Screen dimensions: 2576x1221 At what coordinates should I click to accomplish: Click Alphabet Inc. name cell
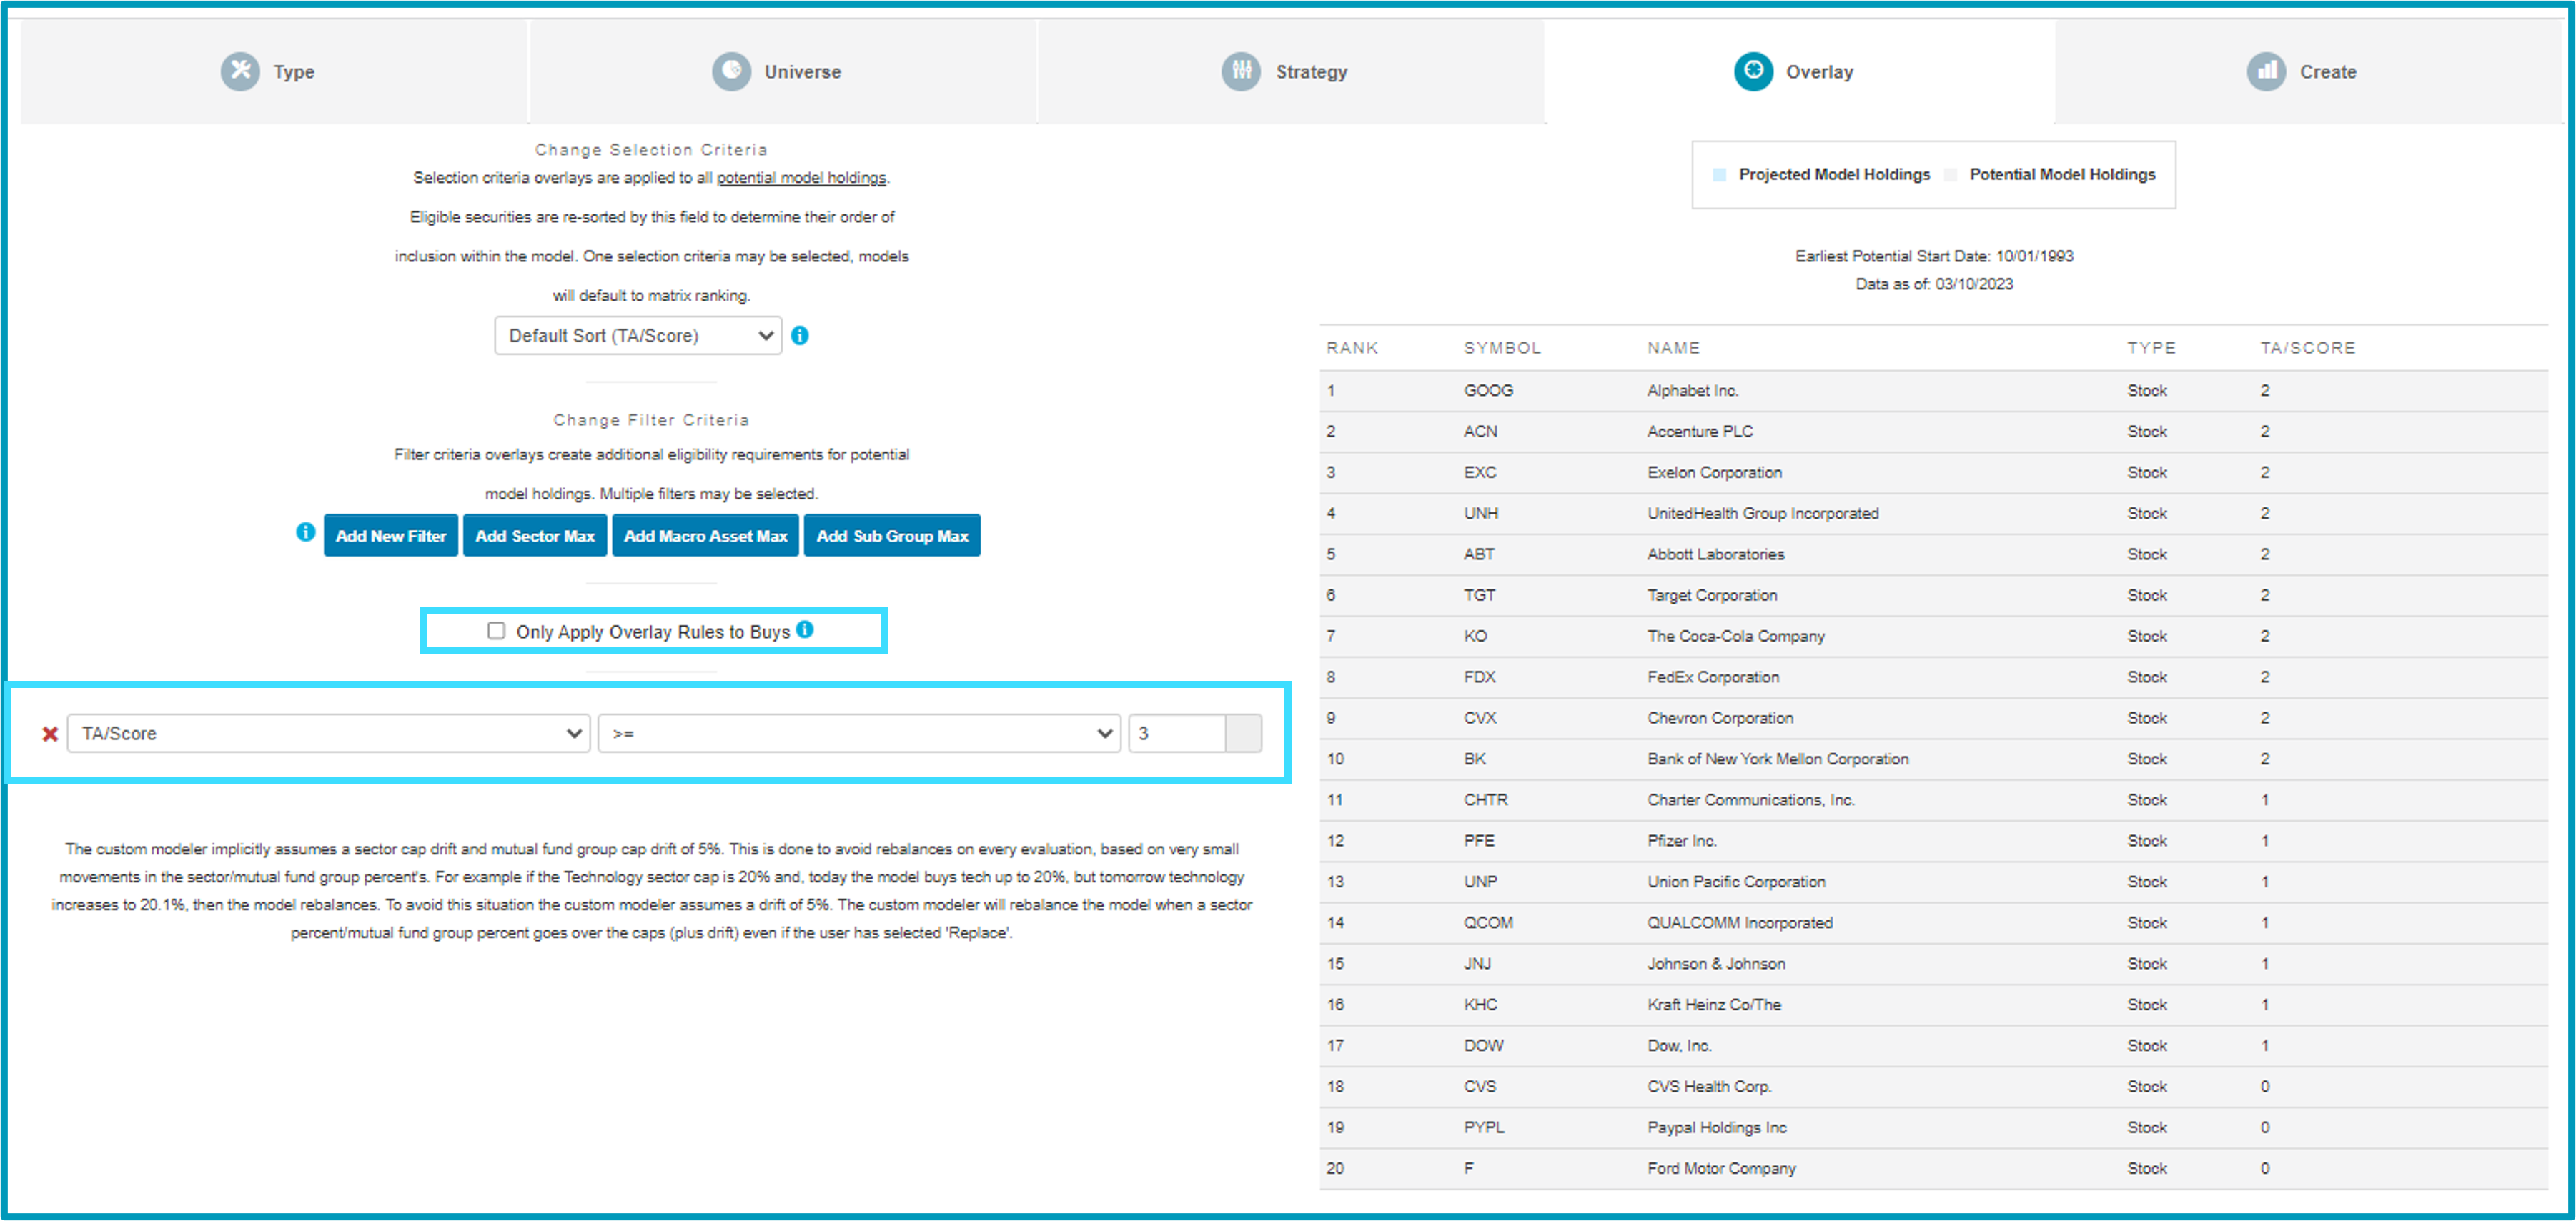coord(1692,391)
